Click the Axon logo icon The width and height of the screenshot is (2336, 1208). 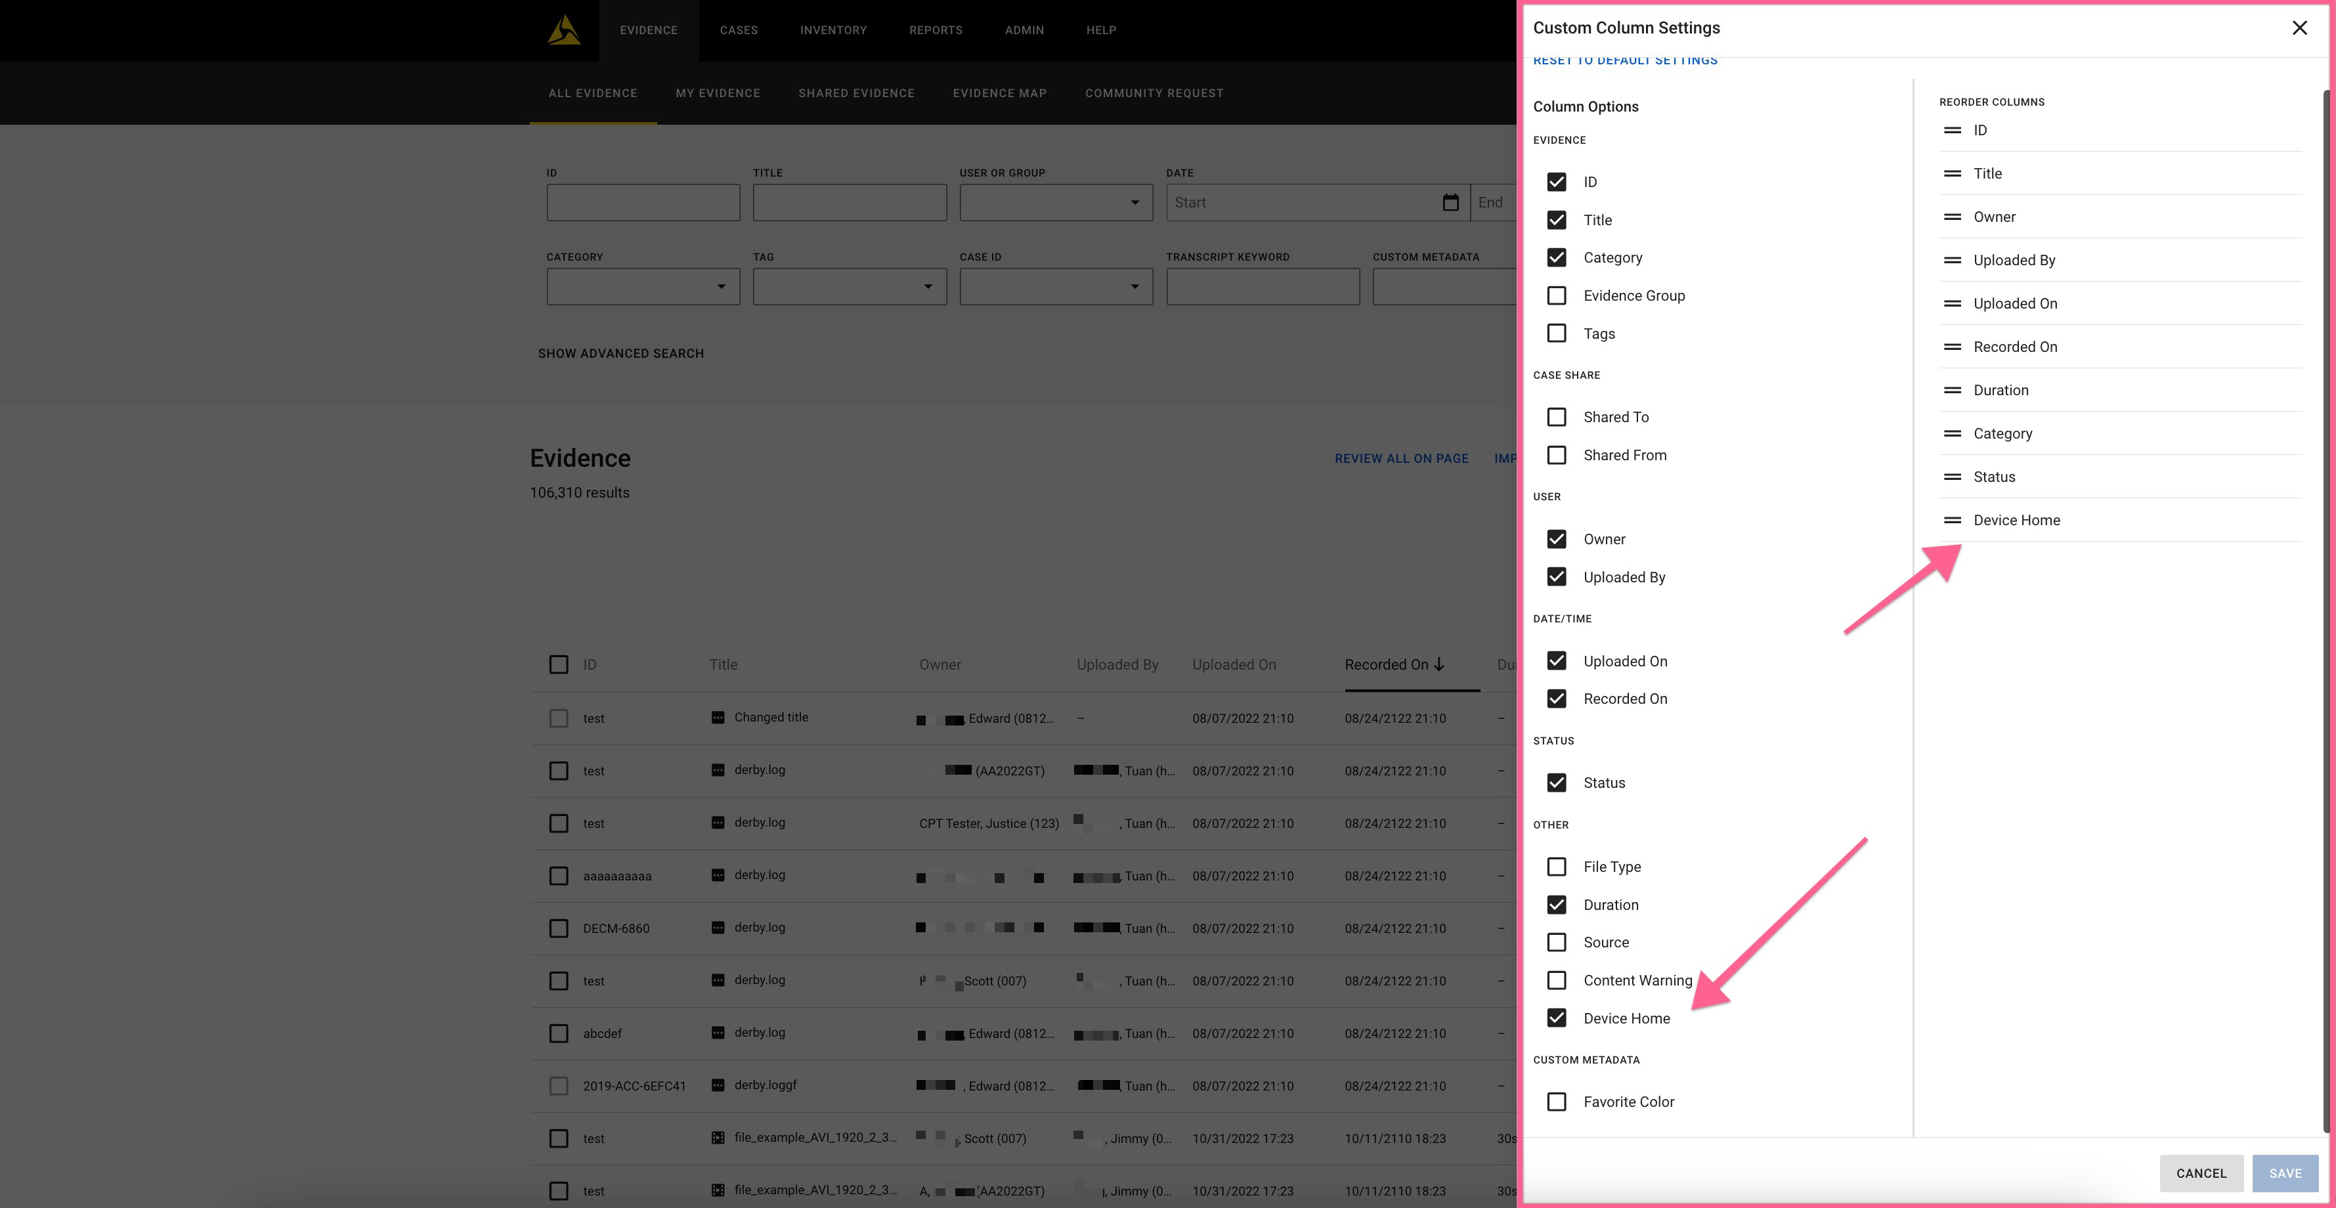pyautogui.click(x=564, y=30)
